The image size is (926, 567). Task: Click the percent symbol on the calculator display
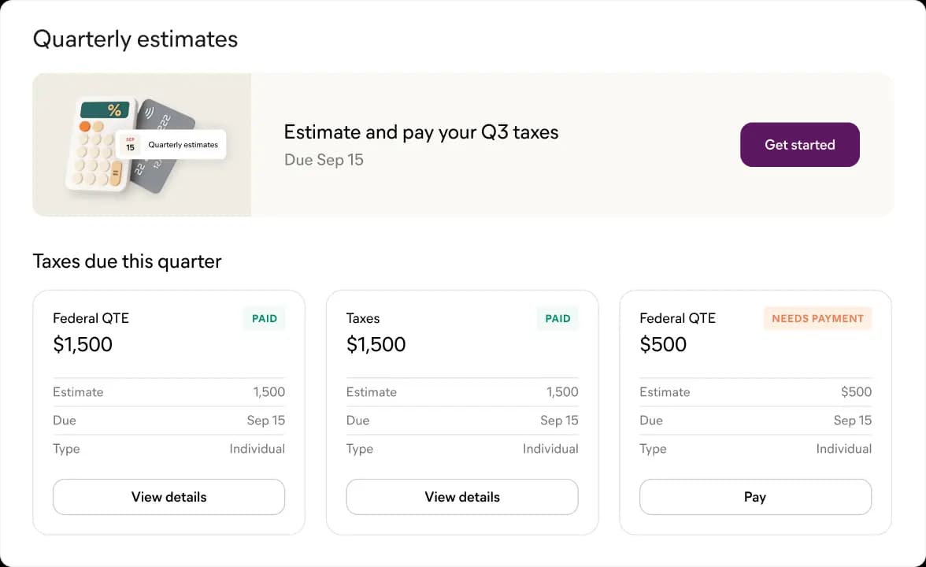(x=114, y=110)
